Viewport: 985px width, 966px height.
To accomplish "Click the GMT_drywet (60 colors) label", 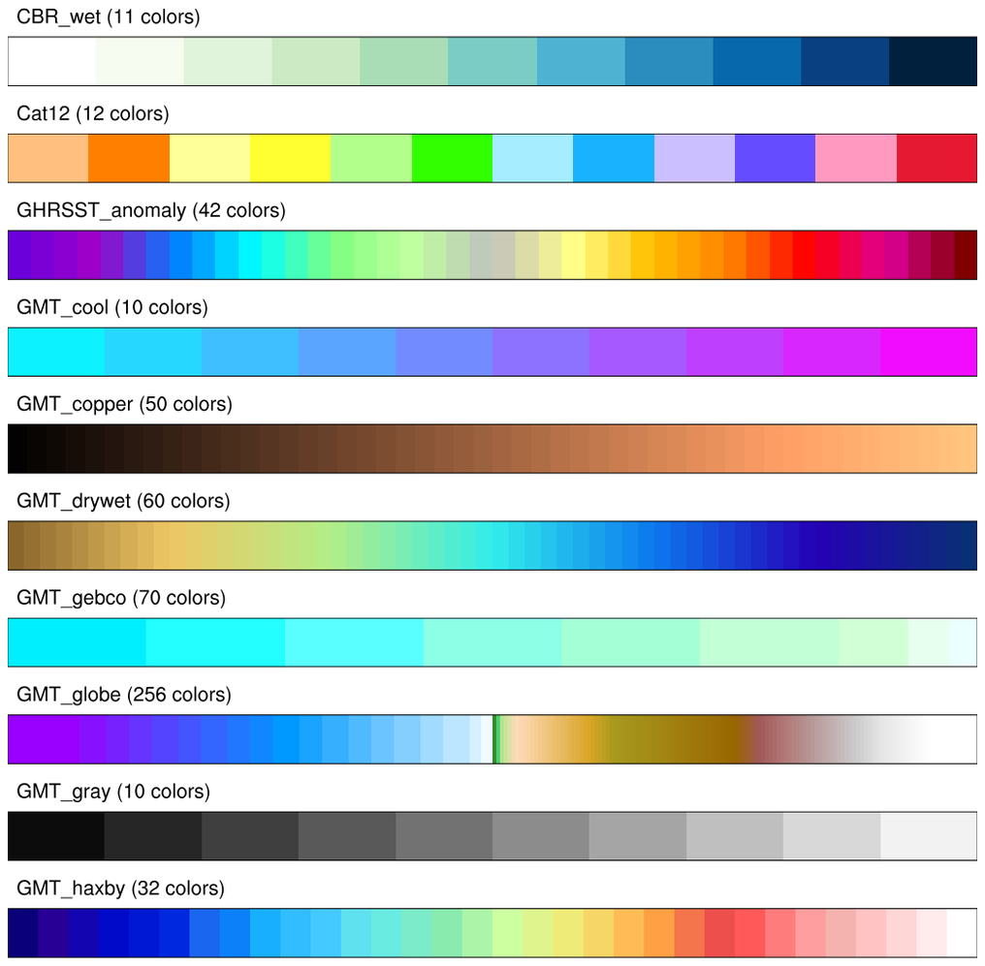I will (x=123, y=501).
